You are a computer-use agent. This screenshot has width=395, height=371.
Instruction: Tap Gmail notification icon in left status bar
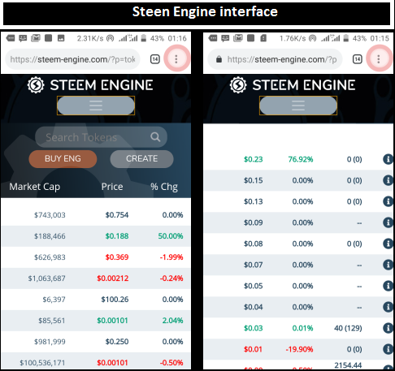[36, 38]
